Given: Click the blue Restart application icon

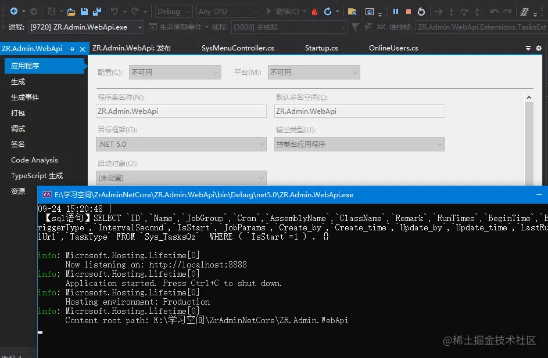Looking at the screenshot, I should [328, 12].
